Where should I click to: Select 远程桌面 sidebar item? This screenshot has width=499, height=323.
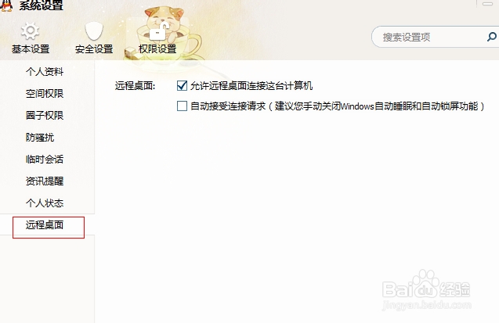pyautogui.click(x=45, y=225)
